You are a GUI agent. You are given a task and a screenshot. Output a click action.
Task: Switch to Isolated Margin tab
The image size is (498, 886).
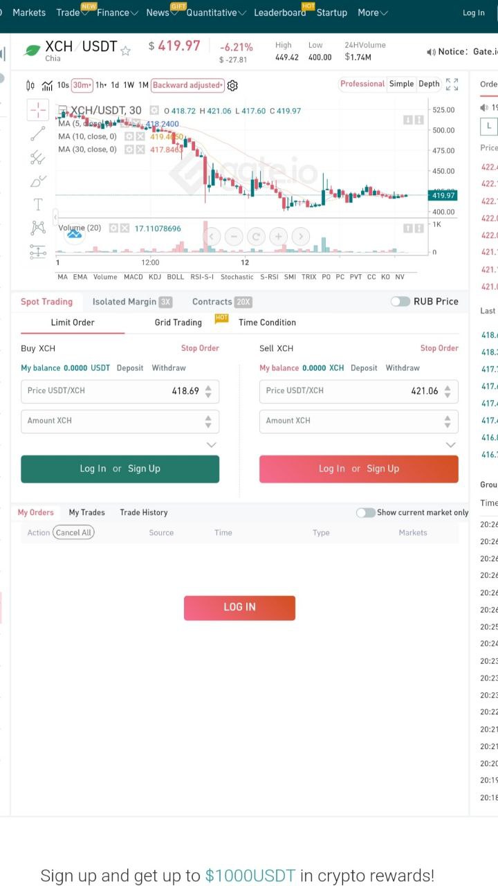coord(131,302)
